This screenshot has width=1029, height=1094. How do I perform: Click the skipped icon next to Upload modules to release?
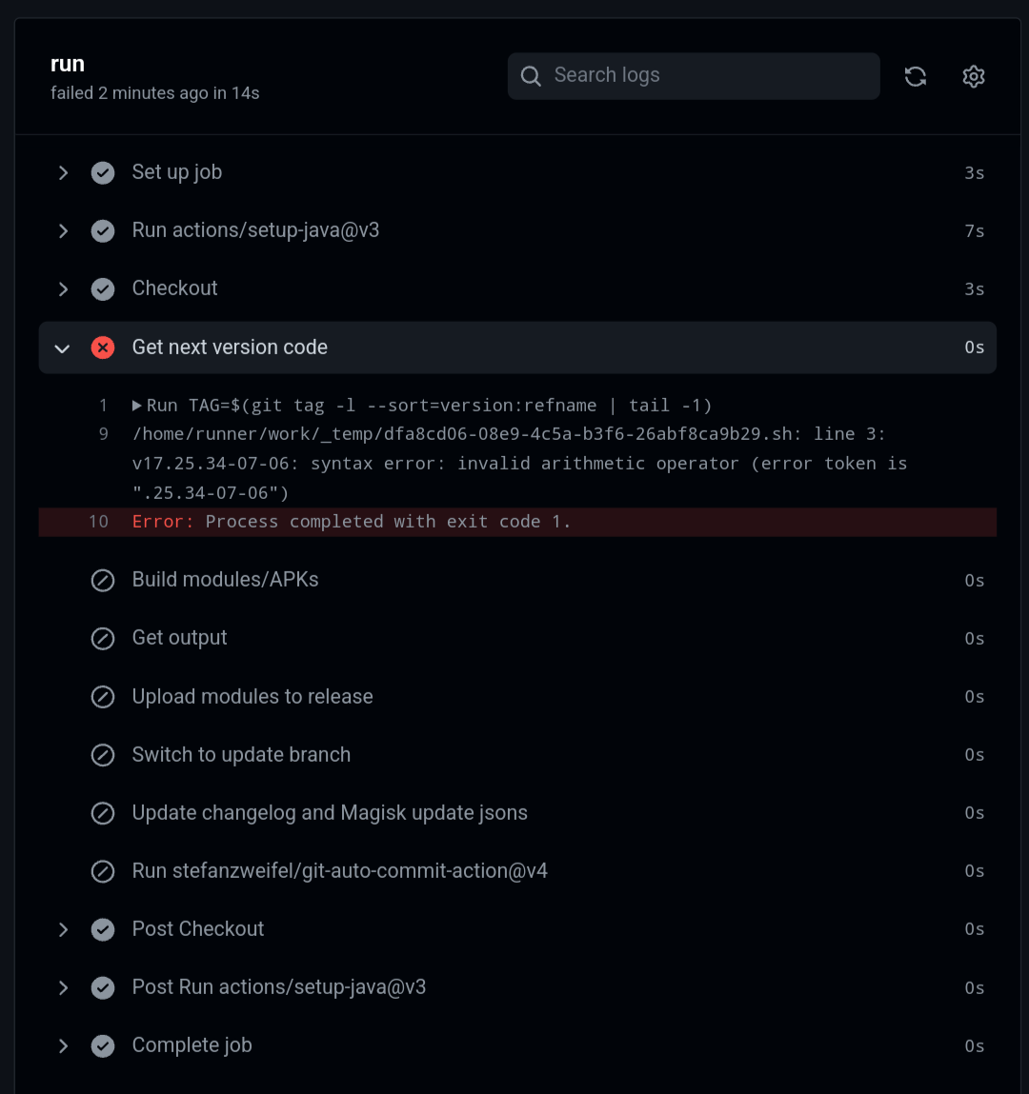[x=102, y=696]
